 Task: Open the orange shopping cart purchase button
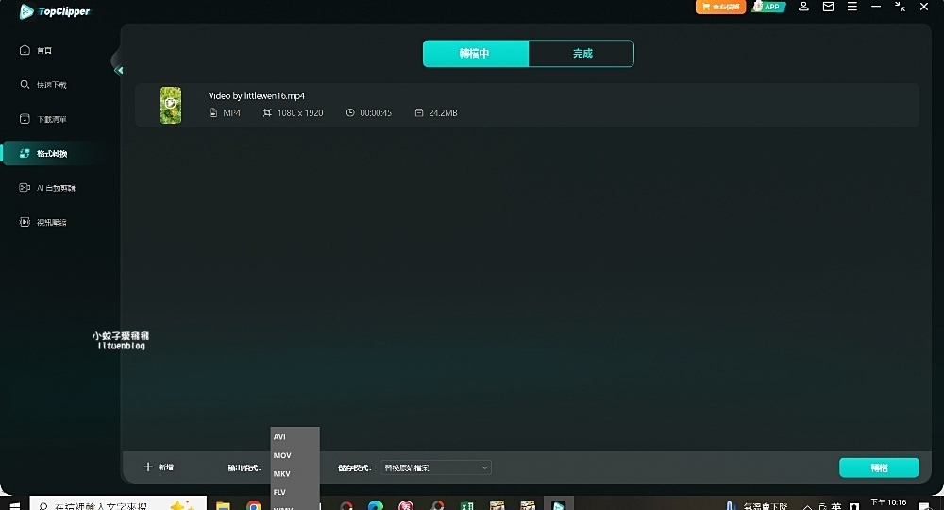[720, 7]
